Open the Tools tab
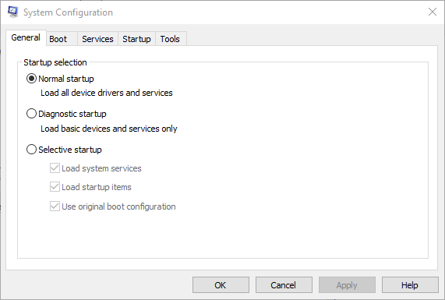Screen dimensions: 445x300 170,39
